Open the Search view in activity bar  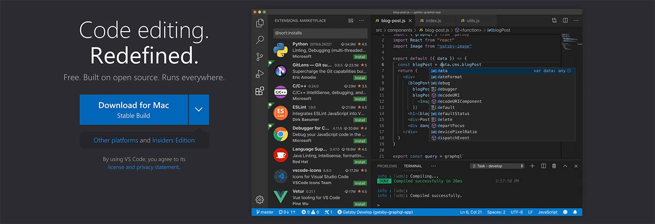point(260,40)
